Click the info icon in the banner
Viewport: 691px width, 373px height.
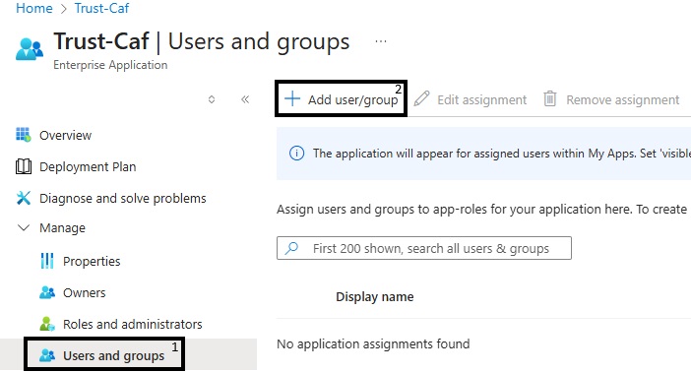click(296, 154)
